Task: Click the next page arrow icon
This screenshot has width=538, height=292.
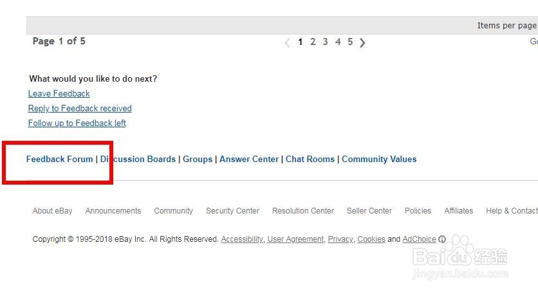Action: (362, 42)
